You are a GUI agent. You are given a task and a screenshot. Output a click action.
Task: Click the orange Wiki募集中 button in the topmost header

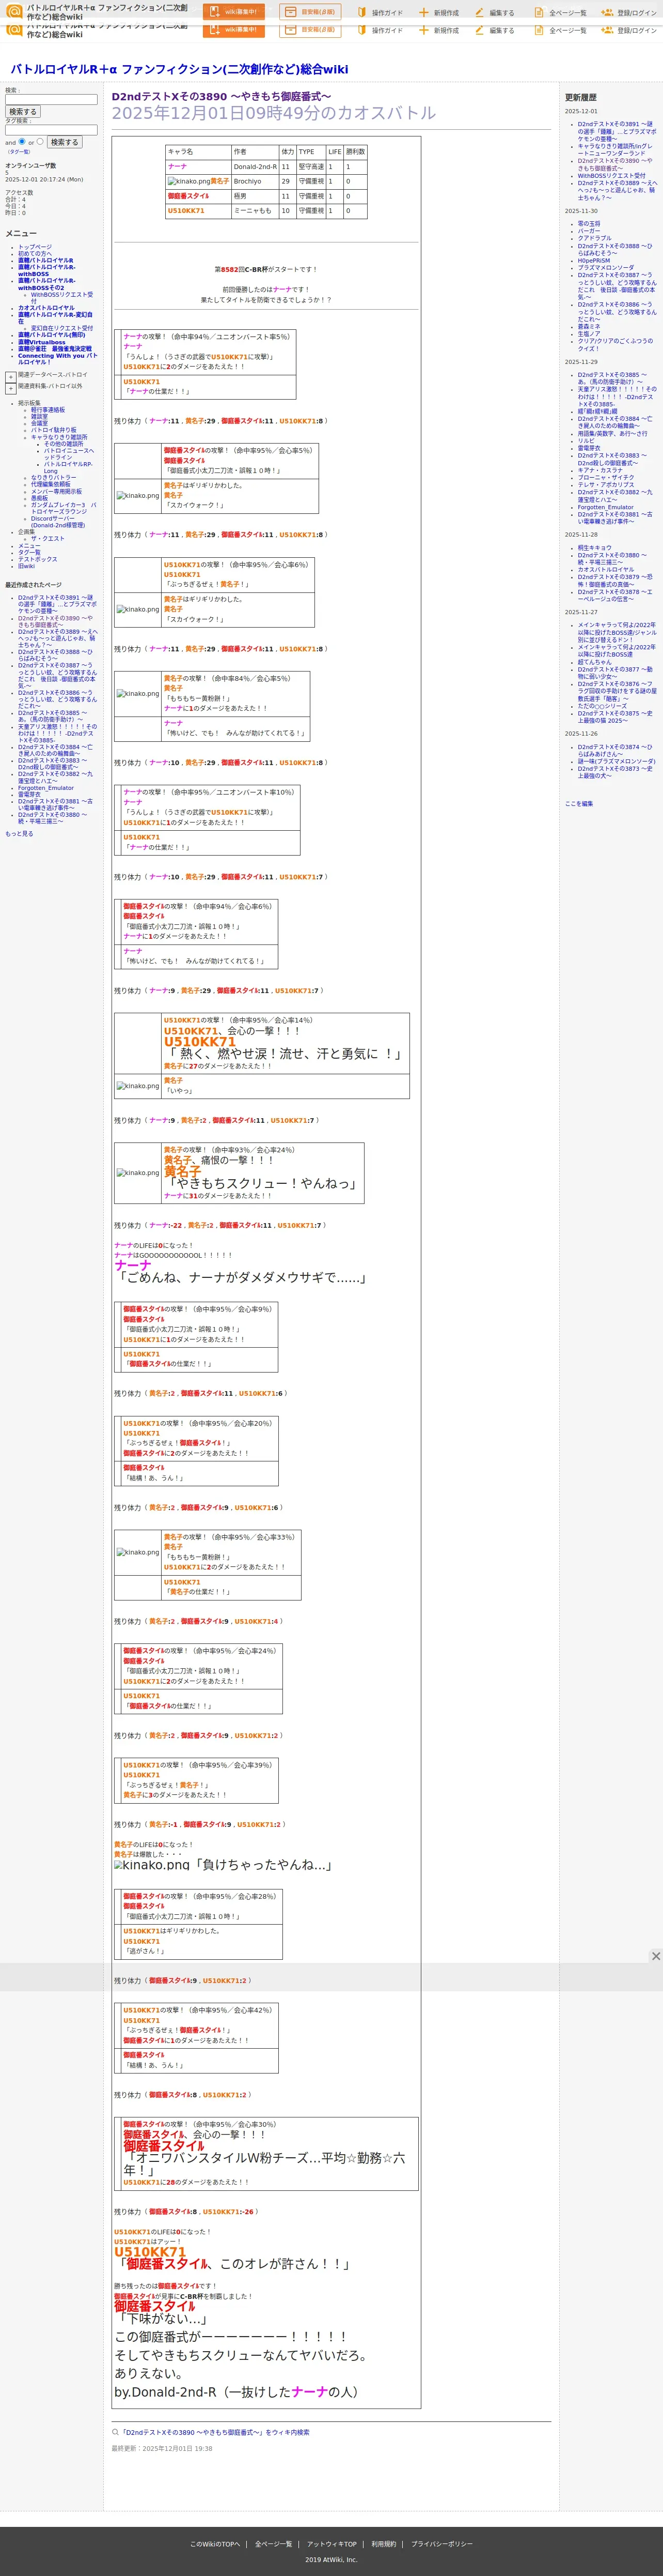click(x=233, y=12)
